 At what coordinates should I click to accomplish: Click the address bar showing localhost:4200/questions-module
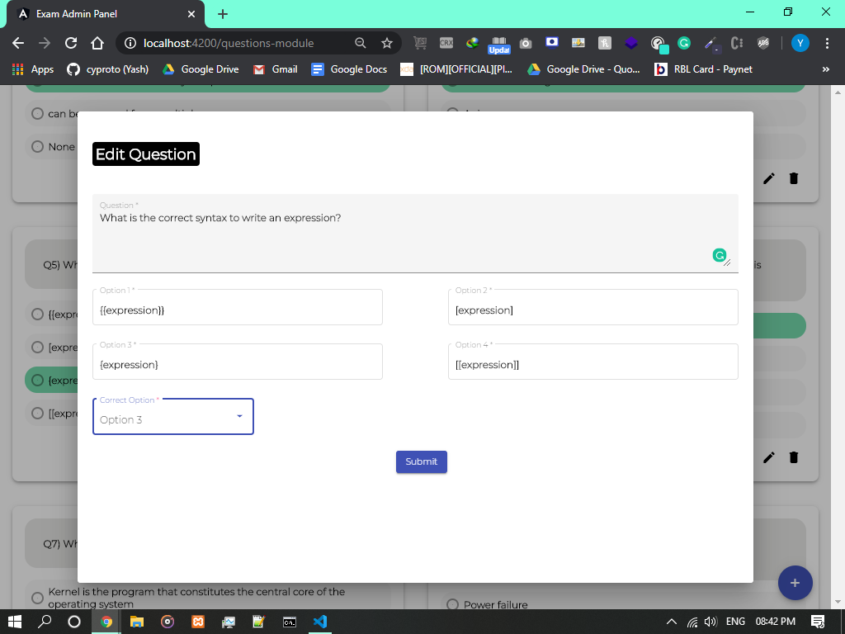[x=229, y=43]
